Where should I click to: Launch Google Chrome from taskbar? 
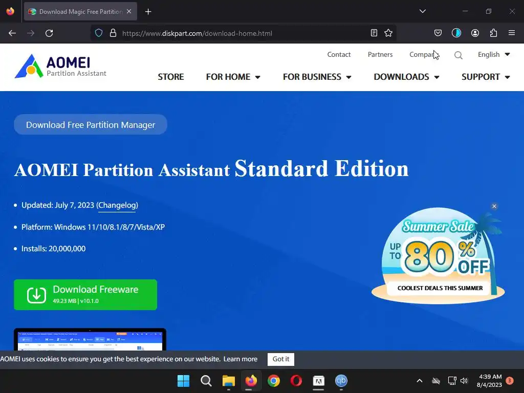click(274, 381)
